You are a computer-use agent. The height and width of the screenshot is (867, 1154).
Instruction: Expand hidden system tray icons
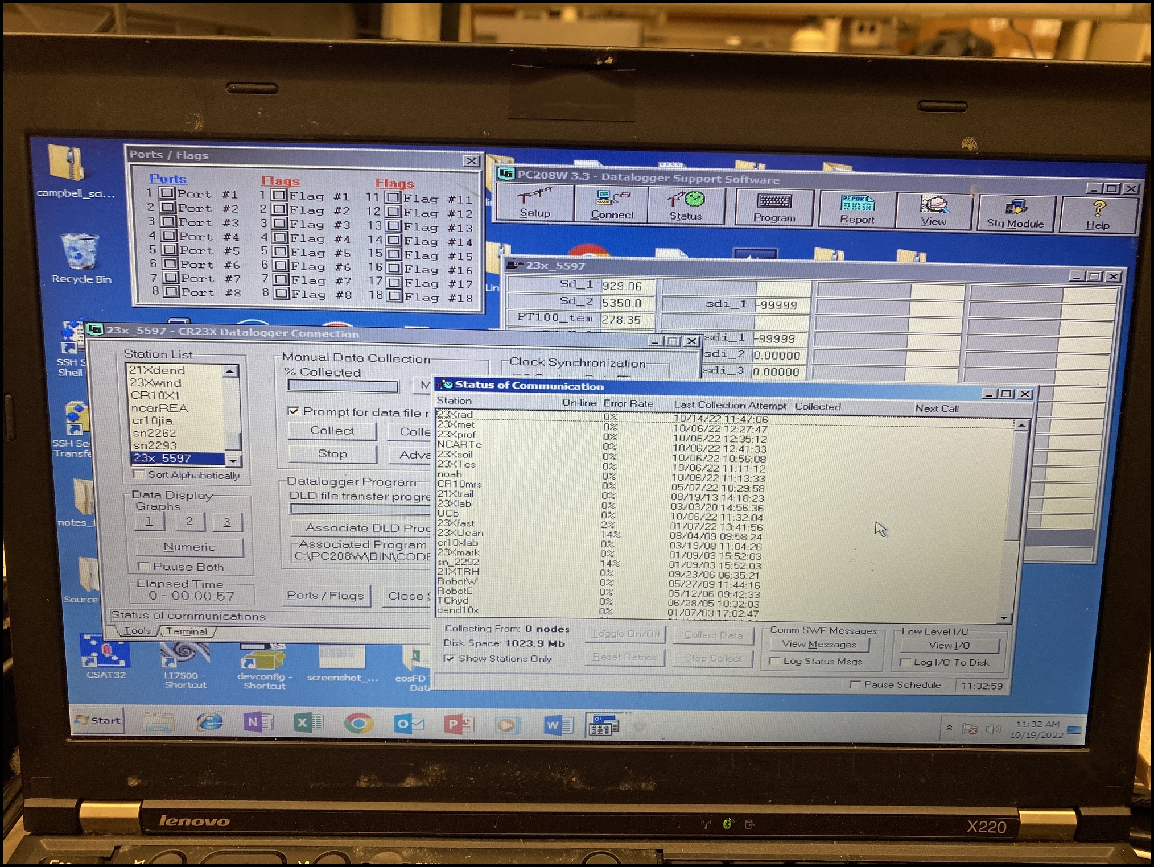coord(949,728)
